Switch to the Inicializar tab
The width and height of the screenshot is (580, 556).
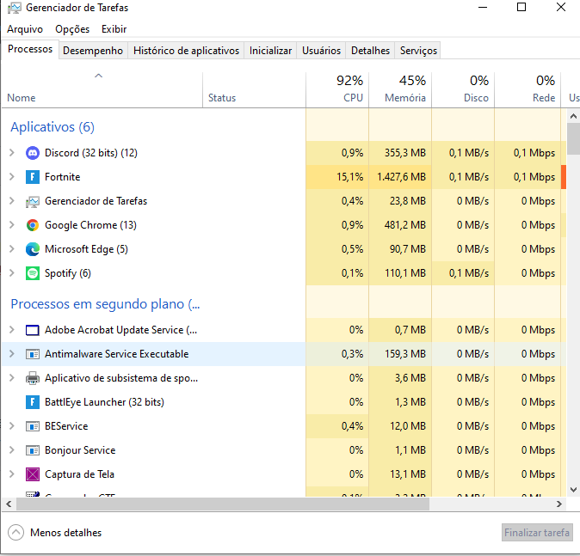[270, 51]
